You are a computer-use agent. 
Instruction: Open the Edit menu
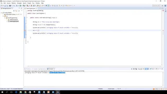[5, 3]
